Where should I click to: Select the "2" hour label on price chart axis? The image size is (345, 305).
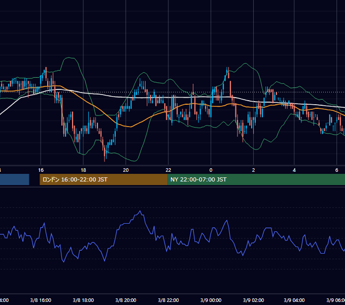pos(254,170)
